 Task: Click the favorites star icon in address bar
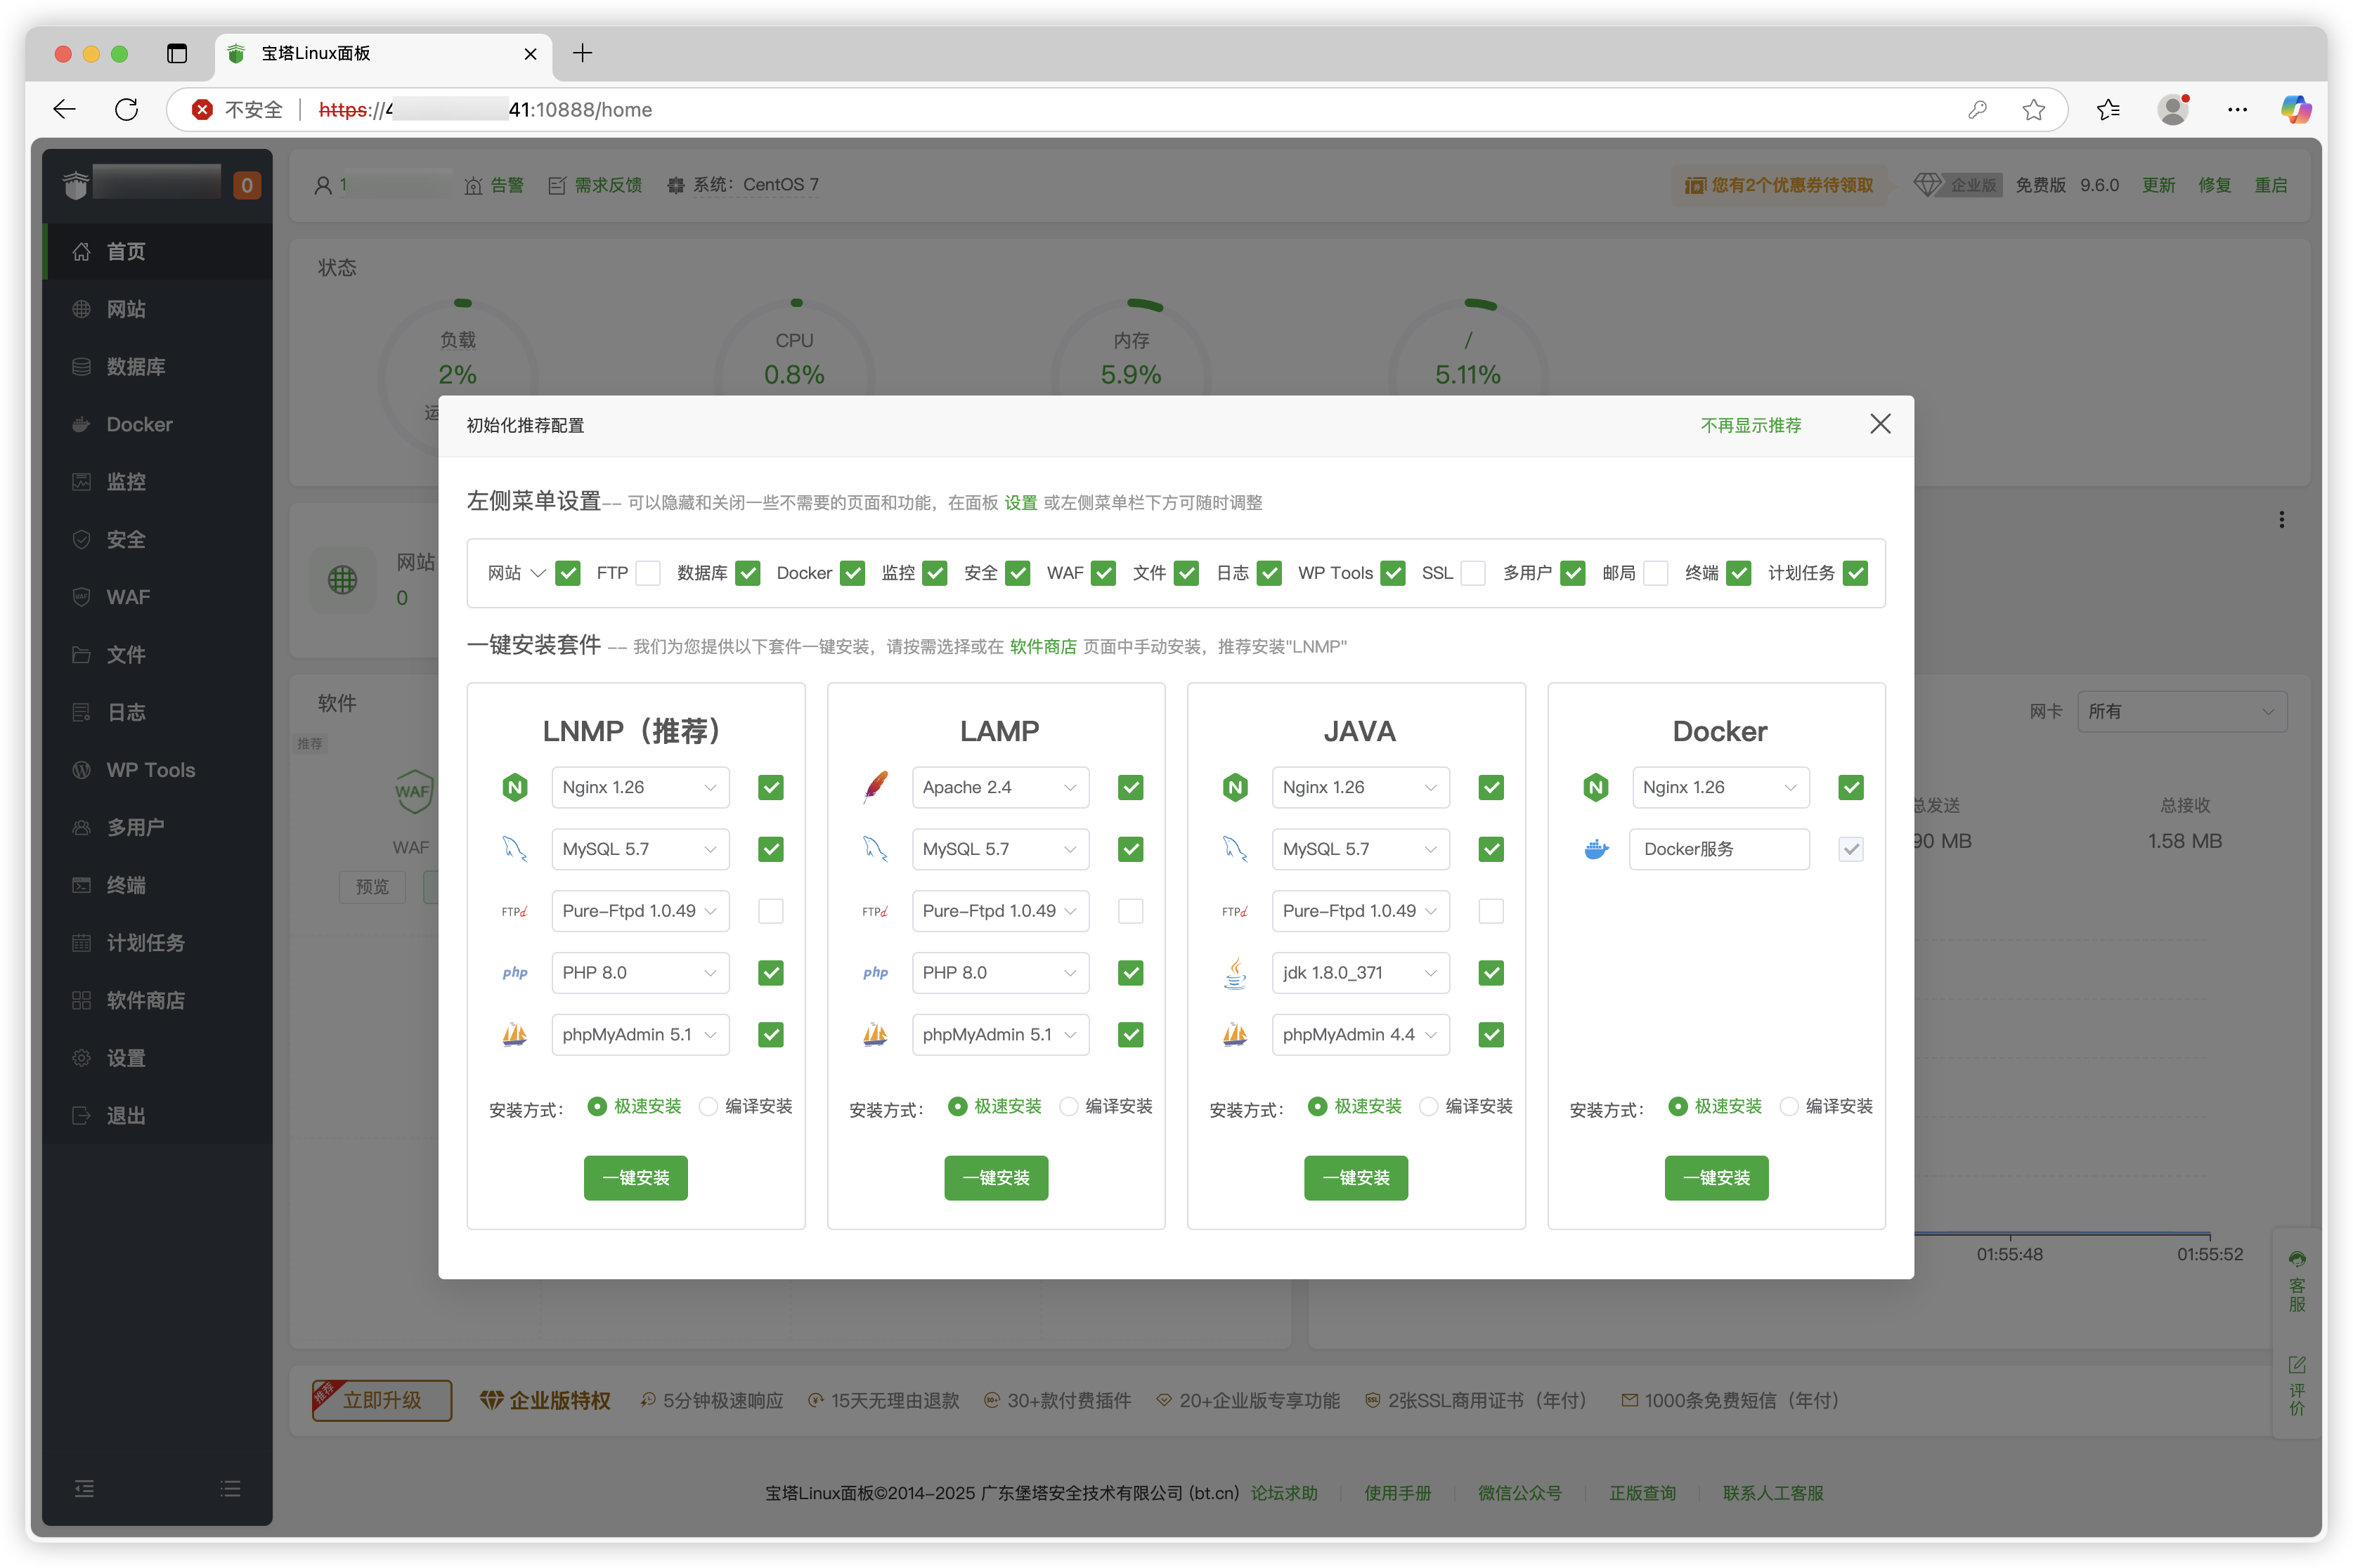pos(2033,109)
